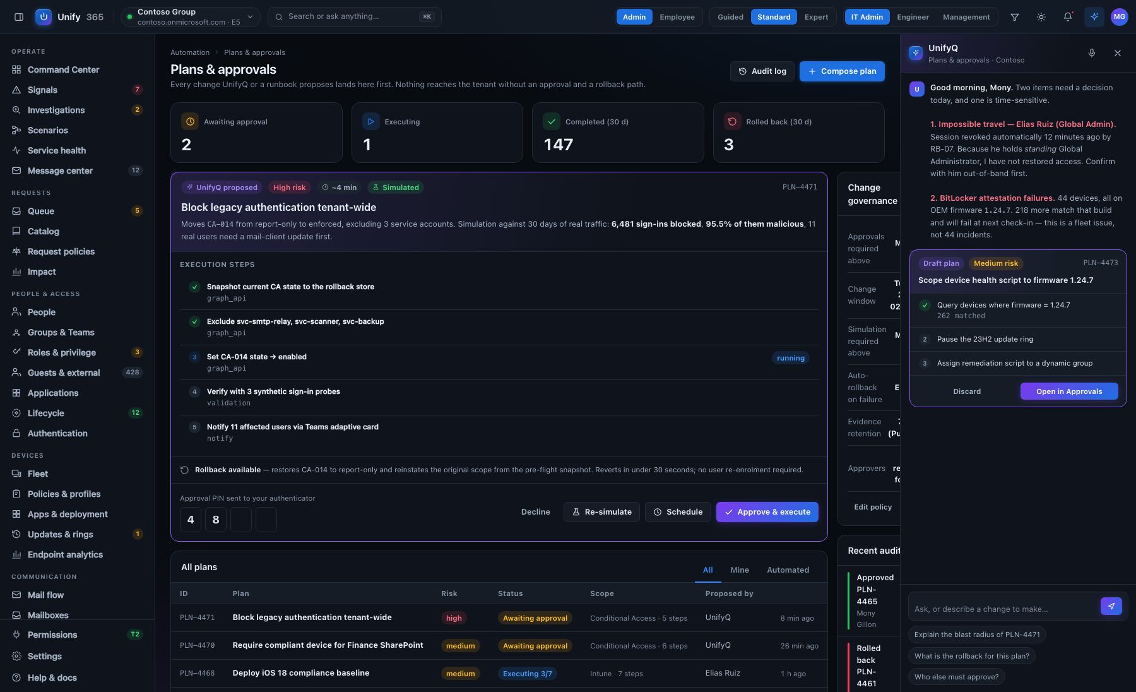This screenshot has height=692, width=1136.
Task: Close the UnifyQ panel
Action: 1118,53
